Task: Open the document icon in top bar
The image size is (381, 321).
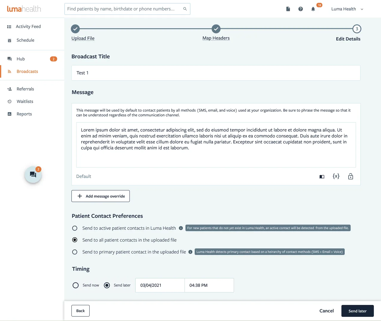Action: coord(288,9)
